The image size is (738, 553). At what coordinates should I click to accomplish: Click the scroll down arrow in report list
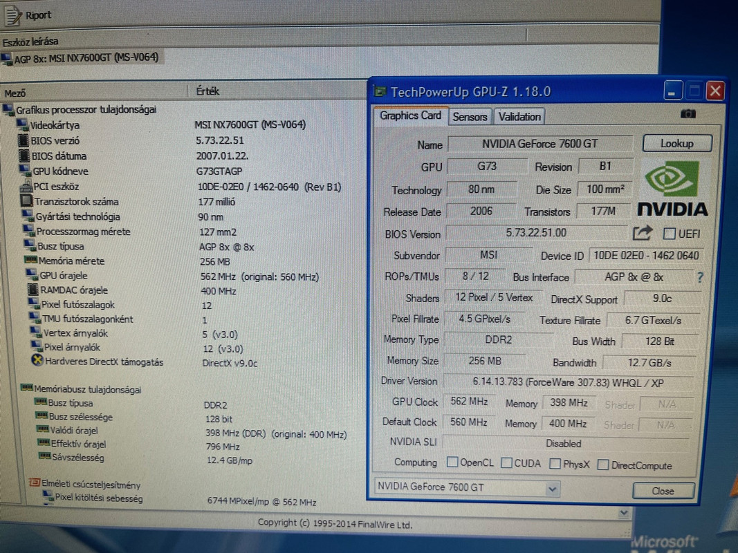624,512
